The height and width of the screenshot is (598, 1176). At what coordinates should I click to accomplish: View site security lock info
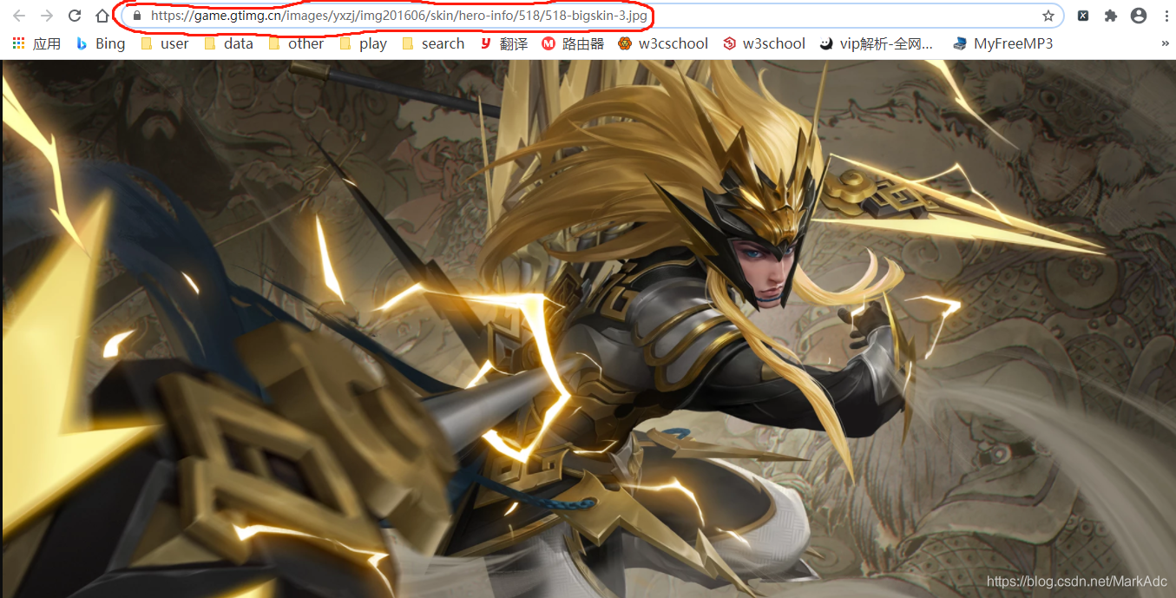pyautogui.click(x=136, y=16)
